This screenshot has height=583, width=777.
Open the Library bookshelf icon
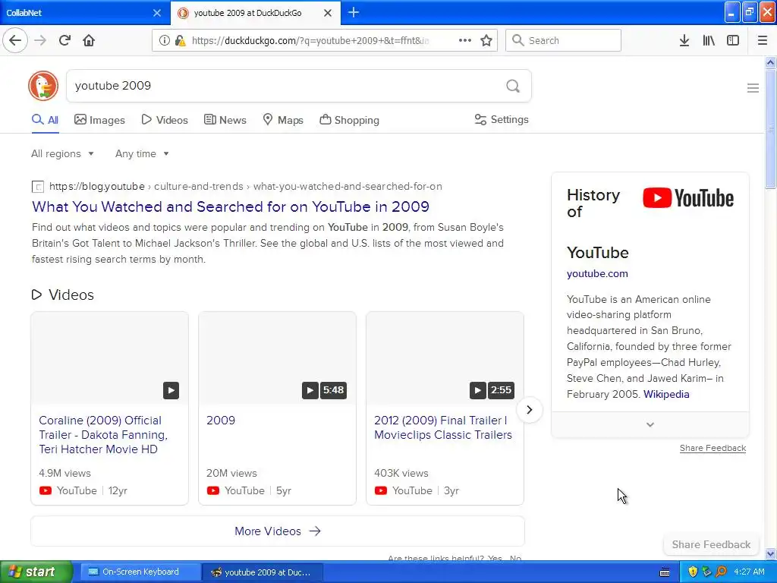point(709,40)
